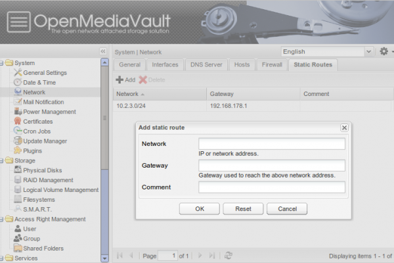Collapse the System folder node

(x=1, y=63)
